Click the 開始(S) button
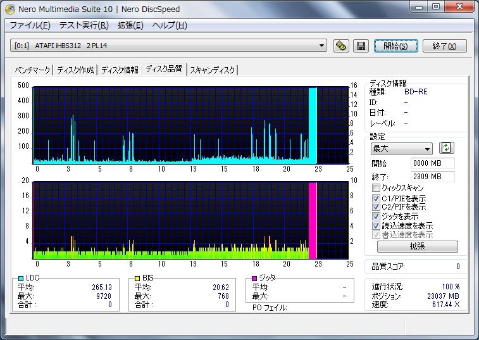Screen dimensions: 479x340 click(x=395, y=46)
